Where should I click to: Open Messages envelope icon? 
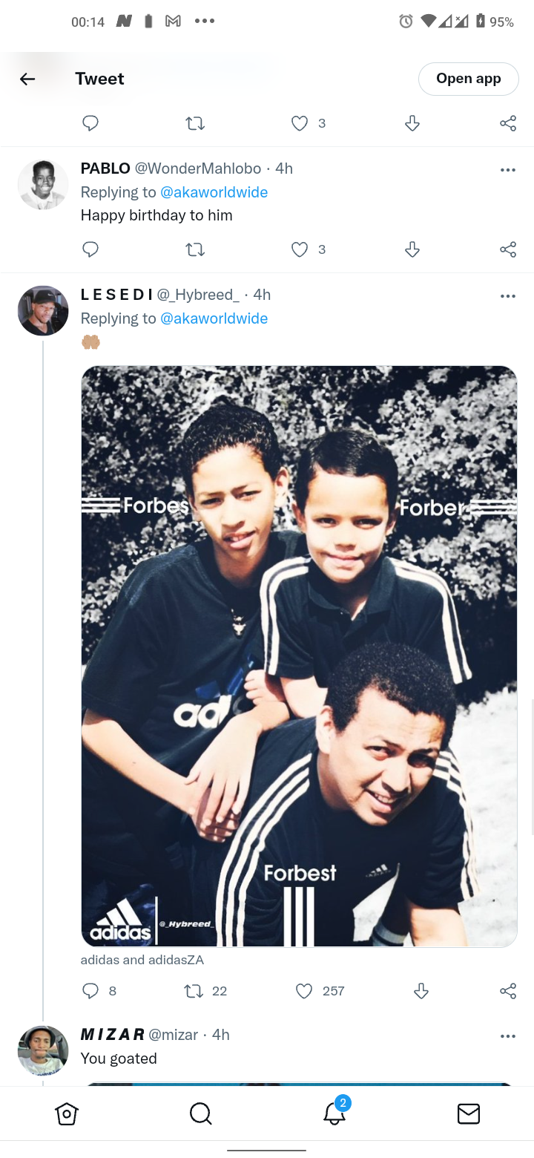pos(469,1113)
